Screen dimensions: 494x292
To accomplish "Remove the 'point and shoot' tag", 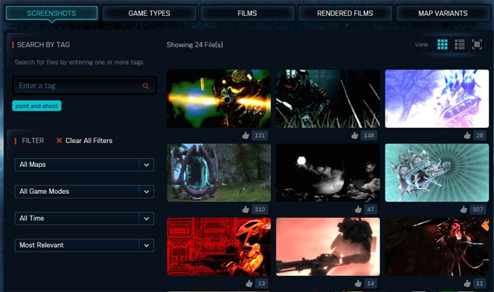I will (x=37, y=106).
